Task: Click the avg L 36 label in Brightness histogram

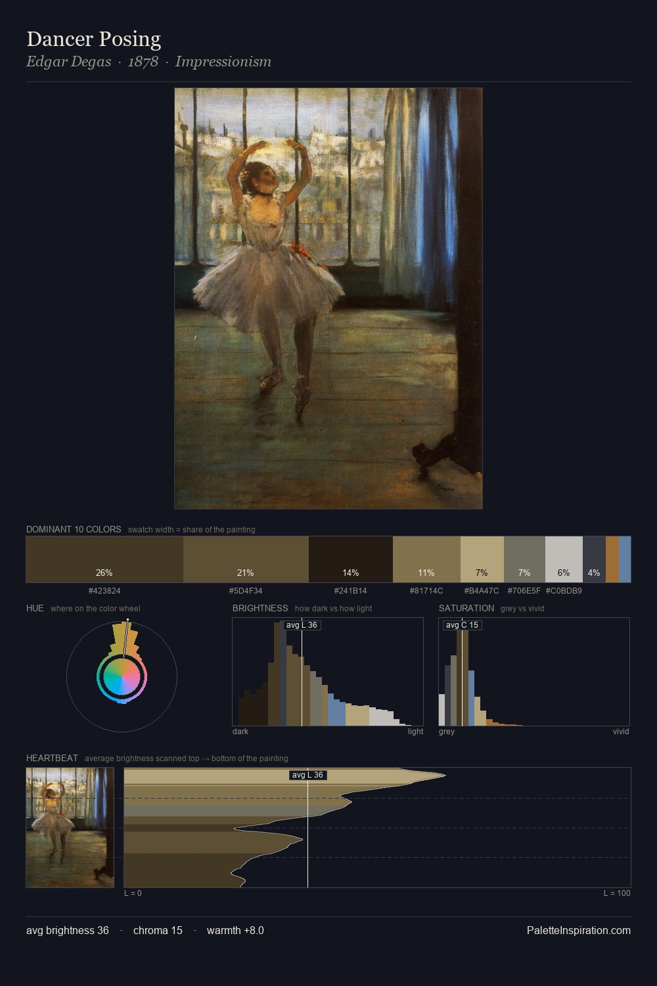Action: (302, 625)
